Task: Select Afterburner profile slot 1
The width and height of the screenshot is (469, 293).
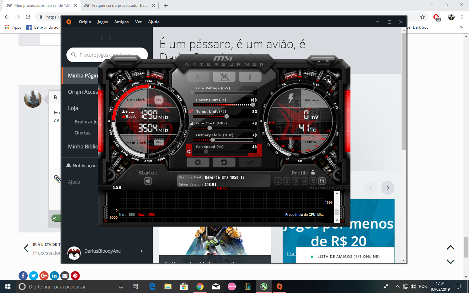Action: pos(278,181)
